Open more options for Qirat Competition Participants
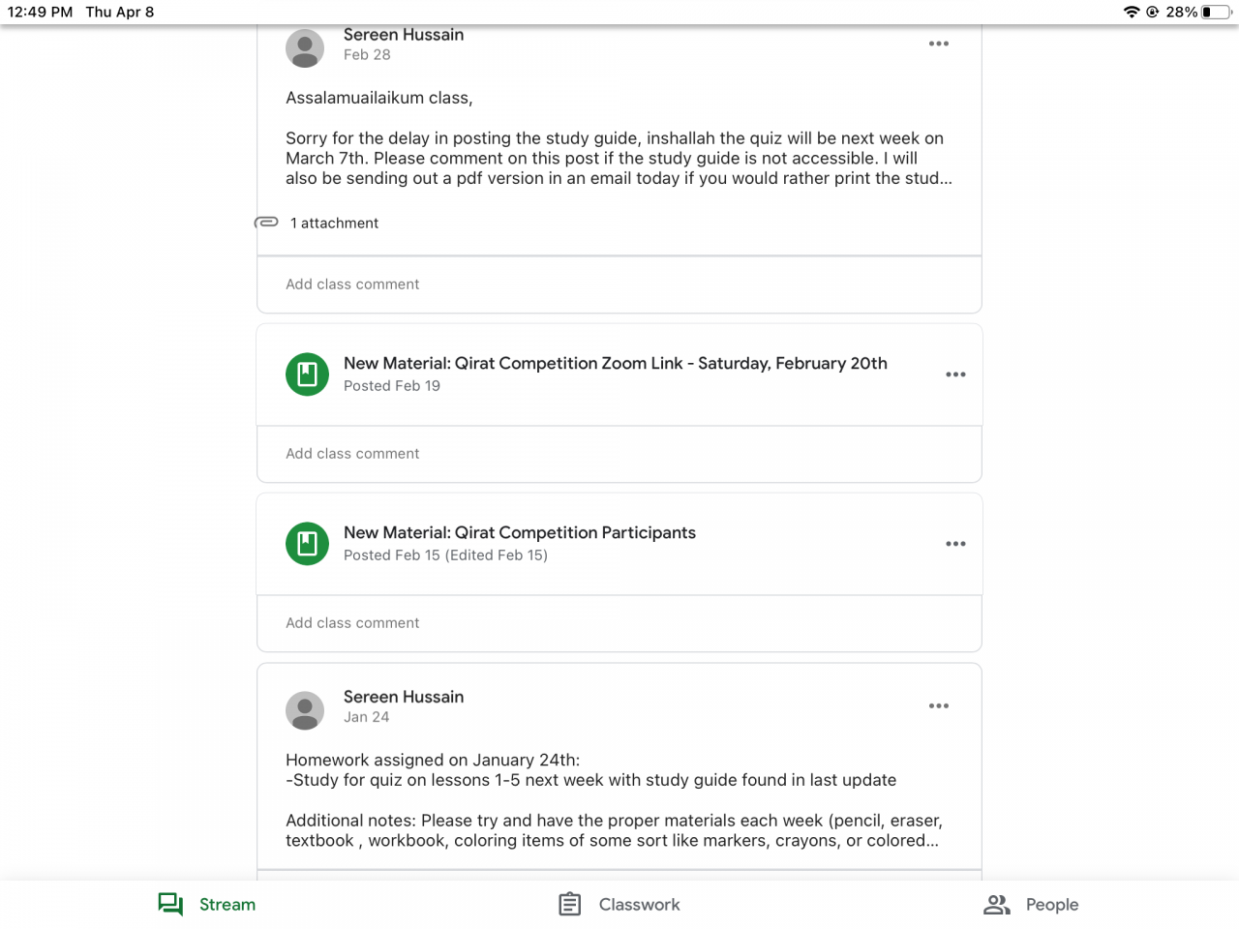The image size is (1239, 929). pos(955,544)
